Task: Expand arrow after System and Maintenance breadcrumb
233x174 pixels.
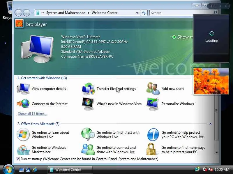Action: coord(89,13)
